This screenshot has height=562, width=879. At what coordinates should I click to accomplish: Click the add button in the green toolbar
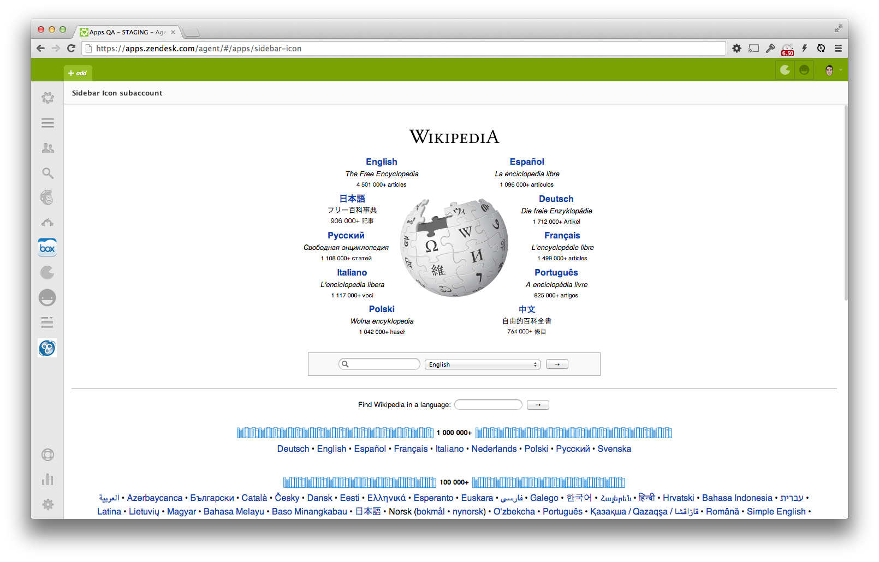pyautogui.click(x=78, y=73)
